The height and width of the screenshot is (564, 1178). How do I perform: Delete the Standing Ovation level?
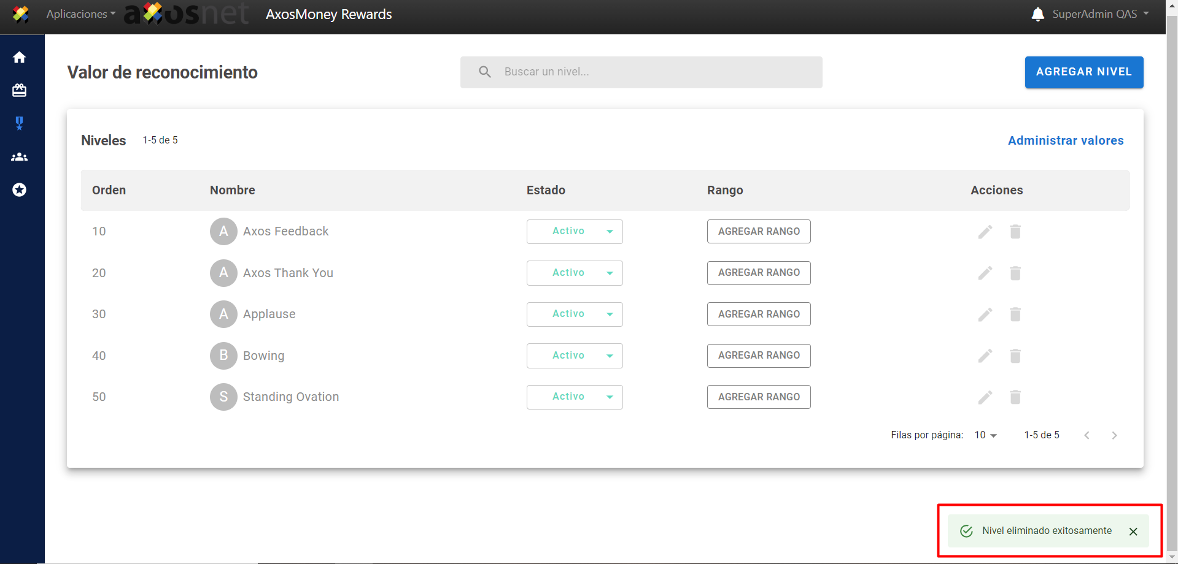coord(1015,397)
